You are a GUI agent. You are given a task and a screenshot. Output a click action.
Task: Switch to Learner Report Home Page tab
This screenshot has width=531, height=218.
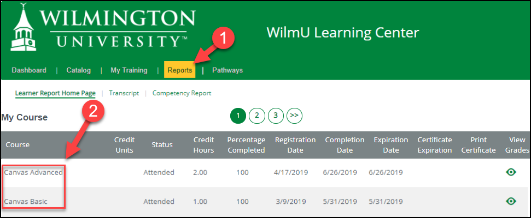[55, 94]
